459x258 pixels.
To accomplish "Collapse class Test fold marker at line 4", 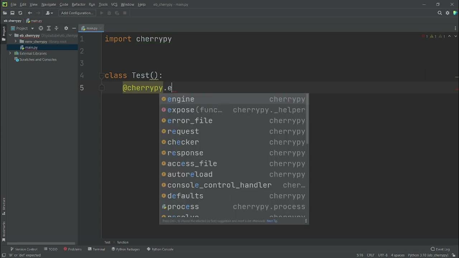I will (x=102, y=76).
